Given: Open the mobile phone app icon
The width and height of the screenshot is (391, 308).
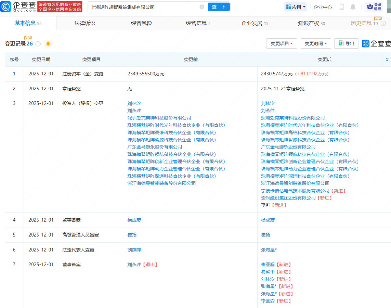Looking at the screenshot, I should point(342,7).
